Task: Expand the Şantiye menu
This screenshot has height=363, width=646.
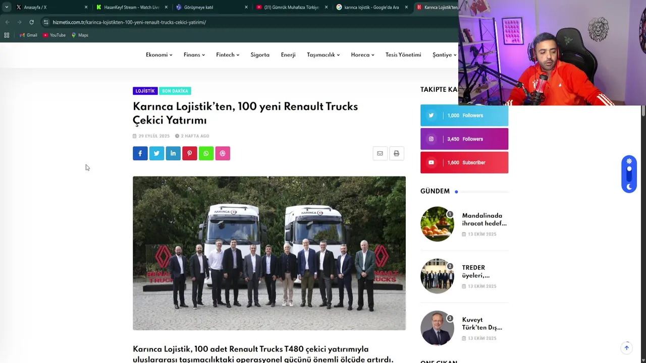Action: pyautogui.click(x=444, y=54)
